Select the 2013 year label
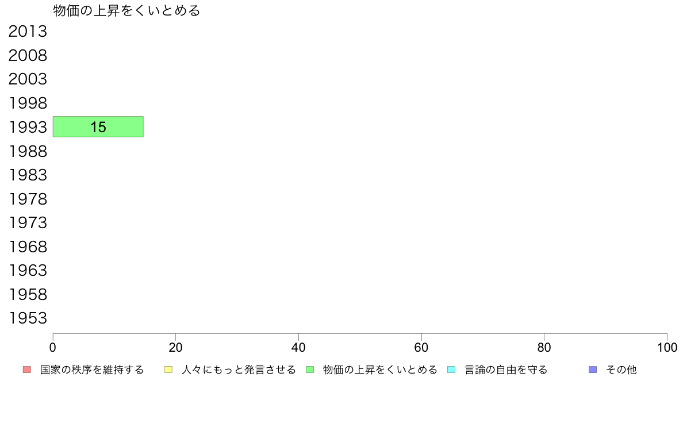683x423 pixels. click(x=28, y=32)
